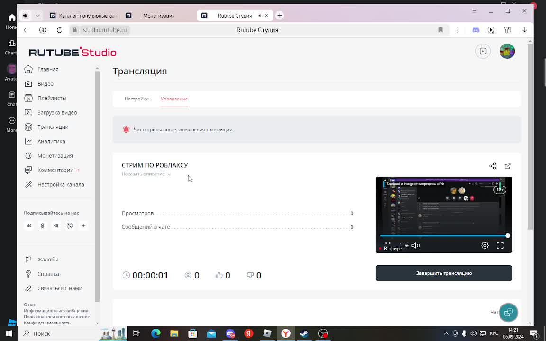Switch to the Управление tab
The image size is (546, 341).
pos(174,99)
